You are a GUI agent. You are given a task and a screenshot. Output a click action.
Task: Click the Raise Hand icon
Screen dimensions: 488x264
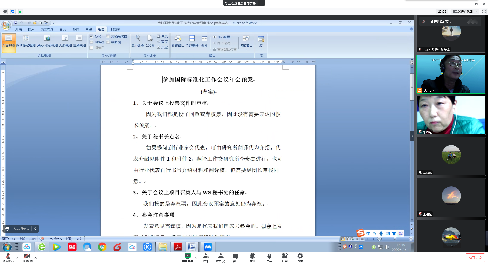point(269,256)
